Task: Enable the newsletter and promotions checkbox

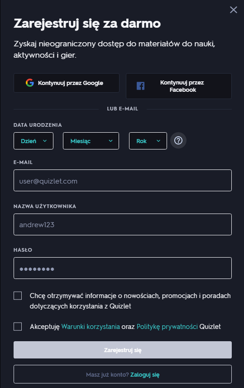Action: pyautogui.click(x=18, y=296)
